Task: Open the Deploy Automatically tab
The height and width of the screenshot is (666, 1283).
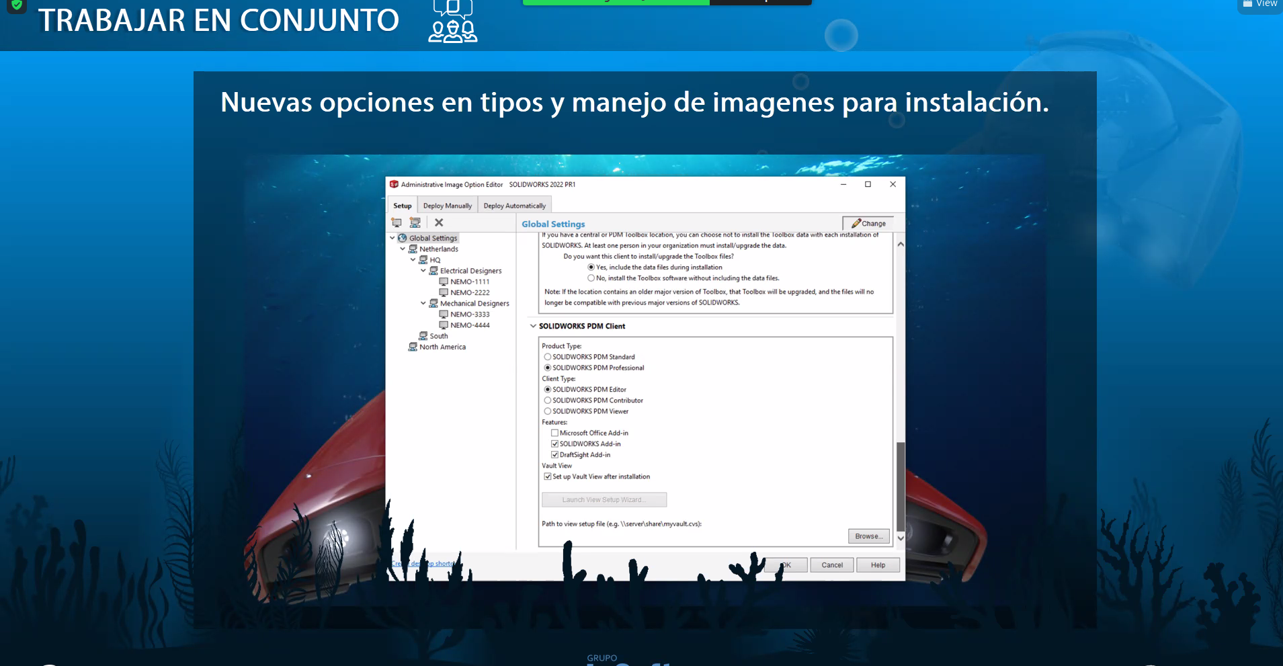Action: point(514,206)
